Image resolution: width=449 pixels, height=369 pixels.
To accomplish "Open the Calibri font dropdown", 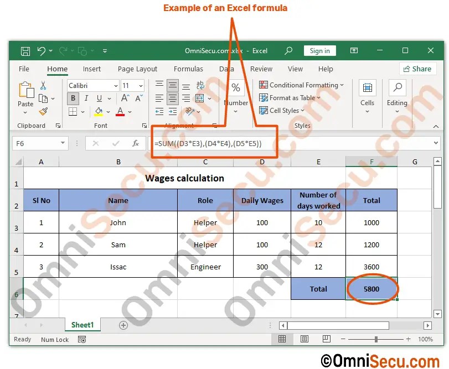I will coord(116,85).
